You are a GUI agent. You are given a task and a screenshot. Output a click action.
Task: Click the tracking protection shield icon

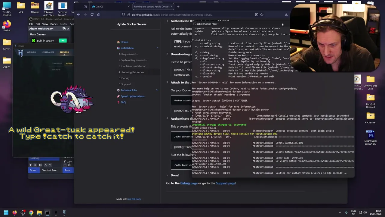click(124, 14)
